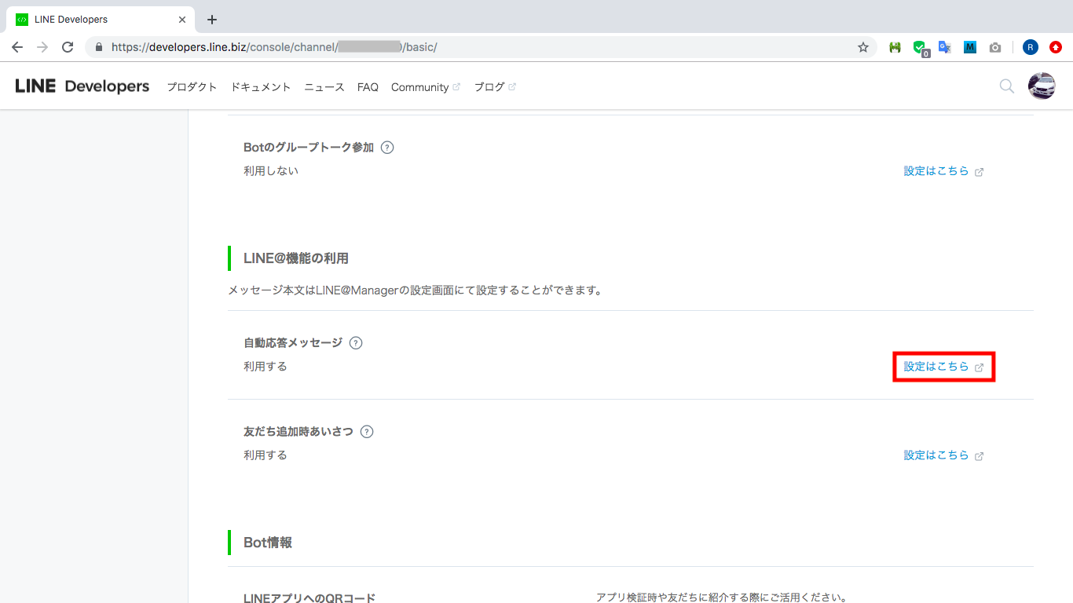Click the site lock icon in address bar
This screenshot has width=1073, height=603.
point(99,47)
